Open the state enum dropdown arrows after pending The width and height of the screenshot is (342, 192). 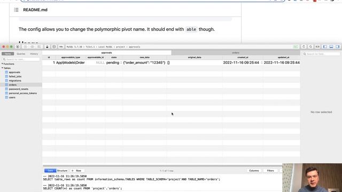coord(121,63)
